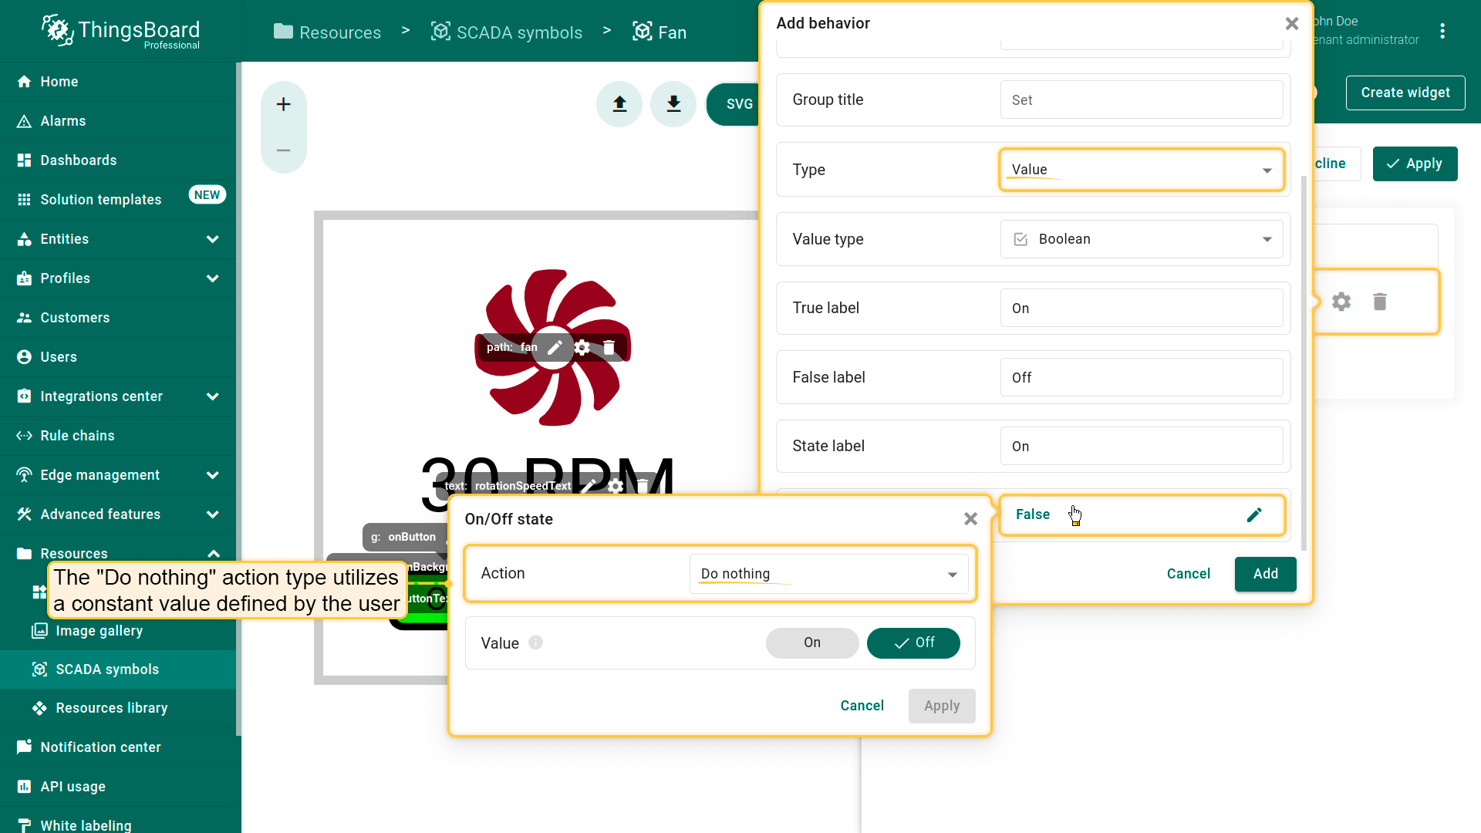1481x833 pixels.
Task: Click the True label input field
Action: click(x=1141, y=309)
